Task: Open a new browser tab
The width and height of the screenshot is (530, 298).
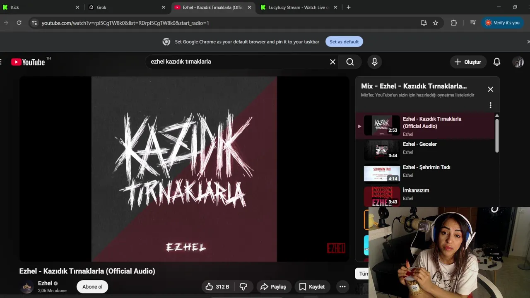Action: tap(349, 7)
